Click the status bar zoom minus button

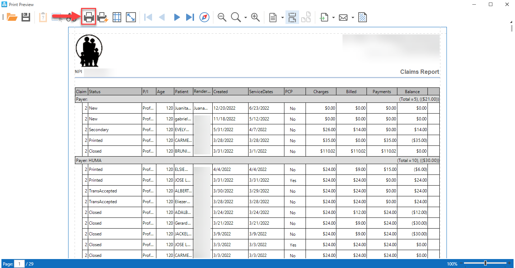coord(461,263)
